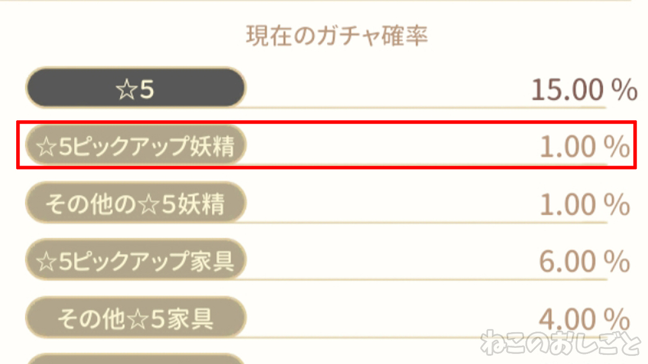Select the その他の☆5妖精 category
Viewport: 648px width, 364px height.
[x=135, y=203]
